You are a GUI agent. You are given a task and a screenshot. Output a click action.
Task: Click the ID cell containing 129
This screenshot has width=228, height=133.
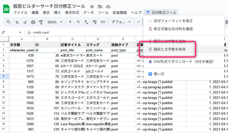47,129
